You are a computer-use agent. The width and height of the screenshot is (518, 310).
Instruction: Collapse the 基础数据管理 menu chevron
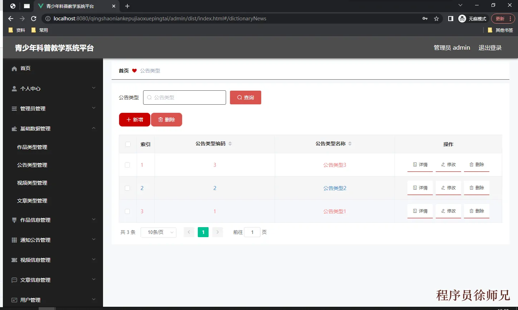pos(94,128)
